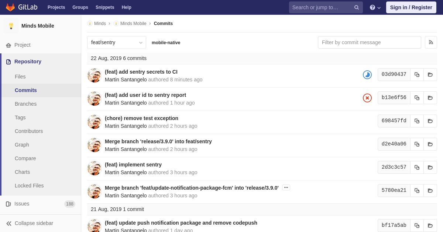
Task: Copy commit SHA bf17a5ab
Action: tap(417, 225)
